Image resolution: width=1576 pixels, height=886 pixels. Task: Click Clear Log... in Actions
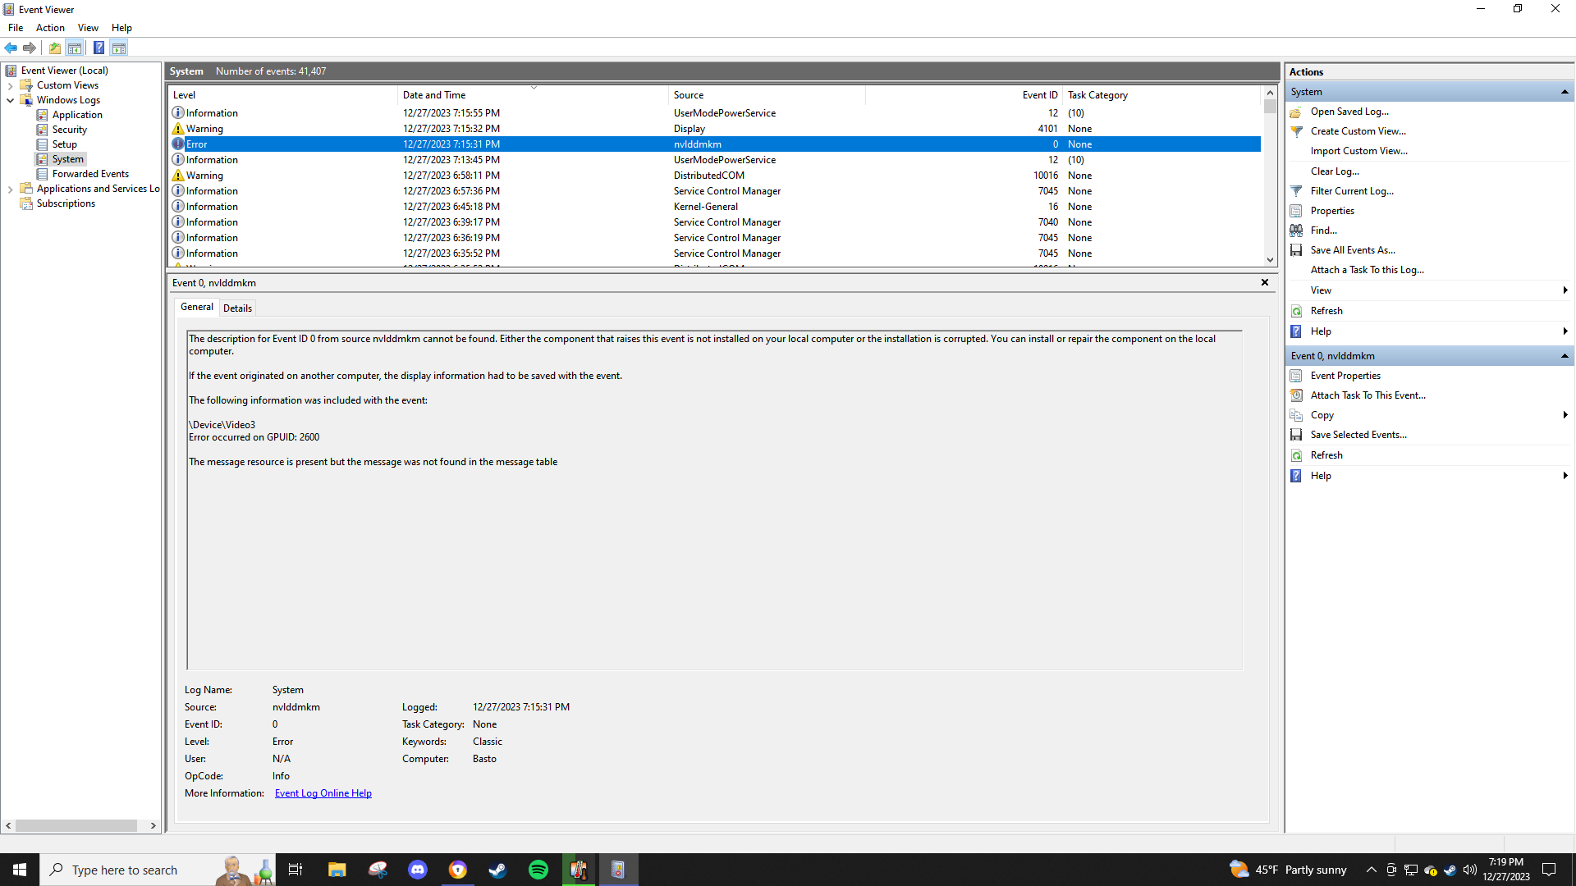tap(1335, 171)
